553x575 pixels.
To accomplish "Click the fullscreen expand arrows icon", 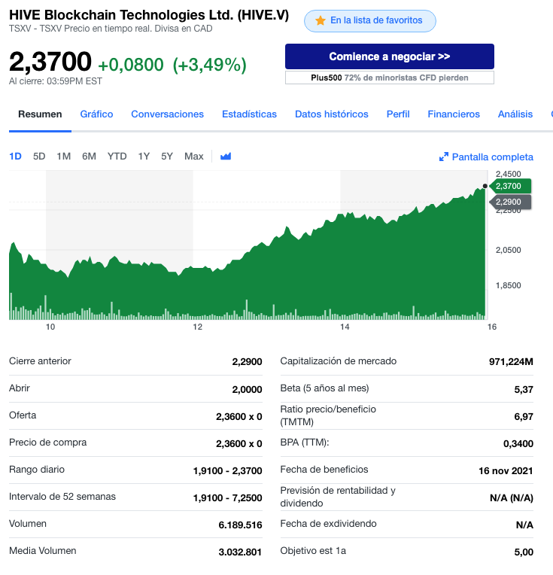I will [x=444, y=157].
